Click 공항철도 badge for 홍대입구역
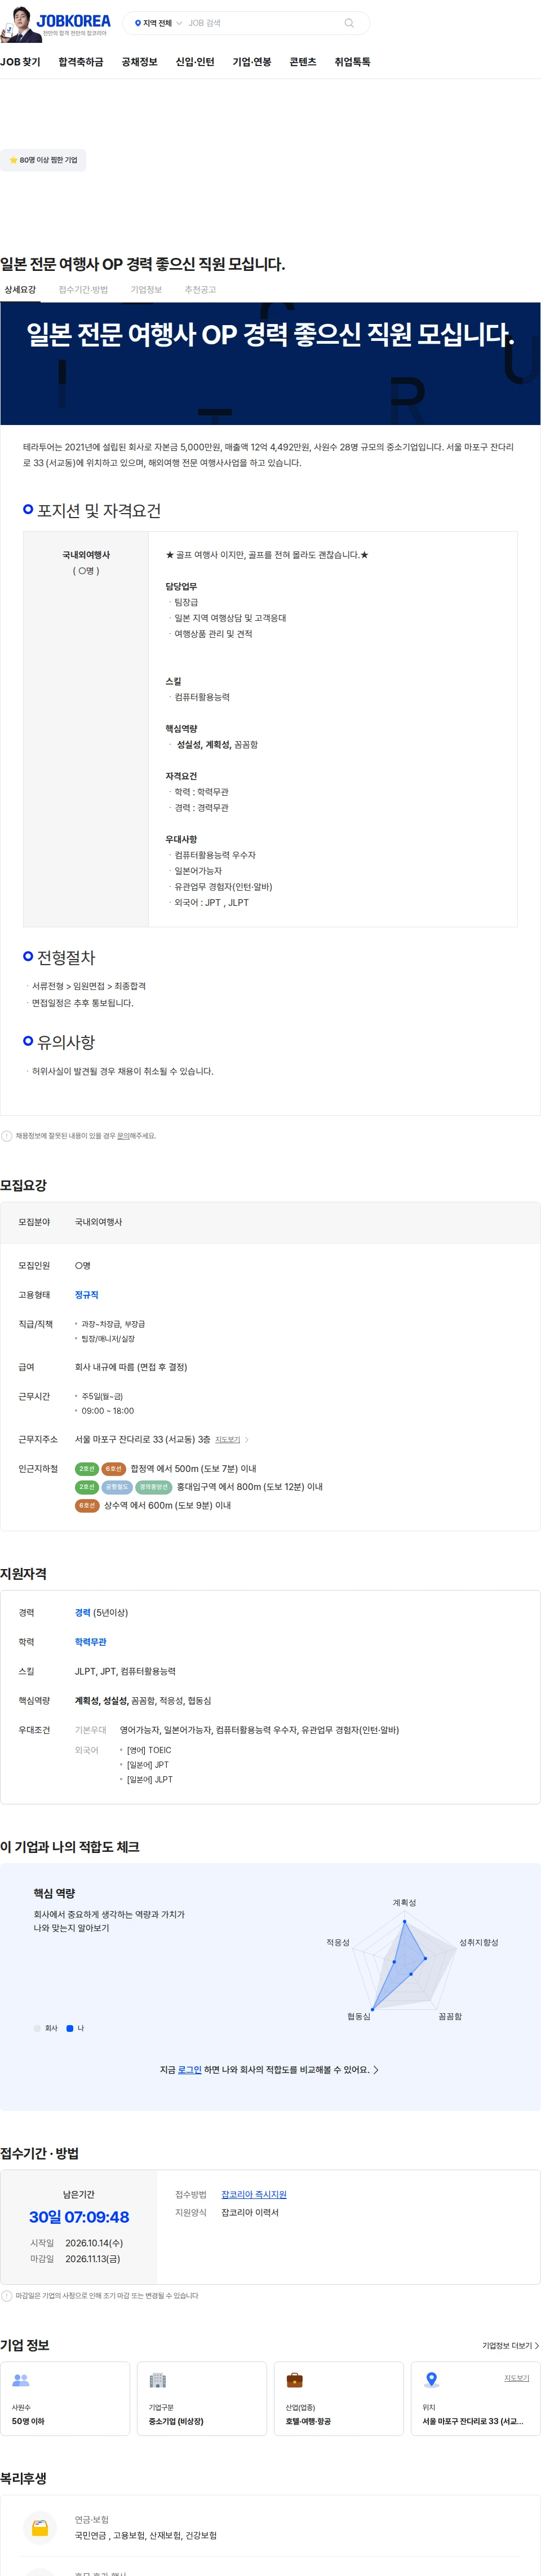This screenshot has width=541, height=2576. point(117,1487)
